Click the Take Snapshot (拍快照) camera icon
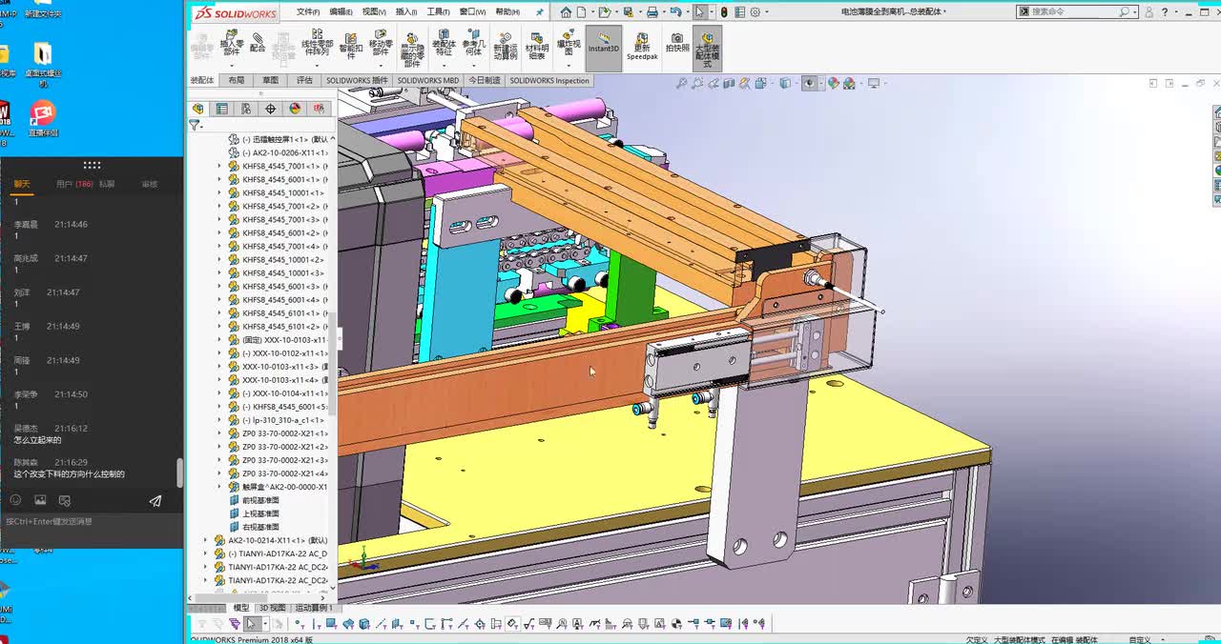The image size is (1221, 644). pos(677,42)
